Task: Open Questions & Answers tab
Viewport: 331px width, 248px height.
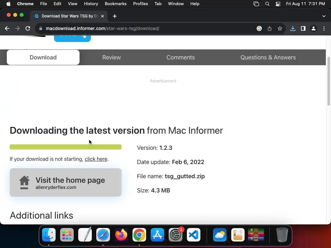Action: pyautogui.click(x=268, y=57)
